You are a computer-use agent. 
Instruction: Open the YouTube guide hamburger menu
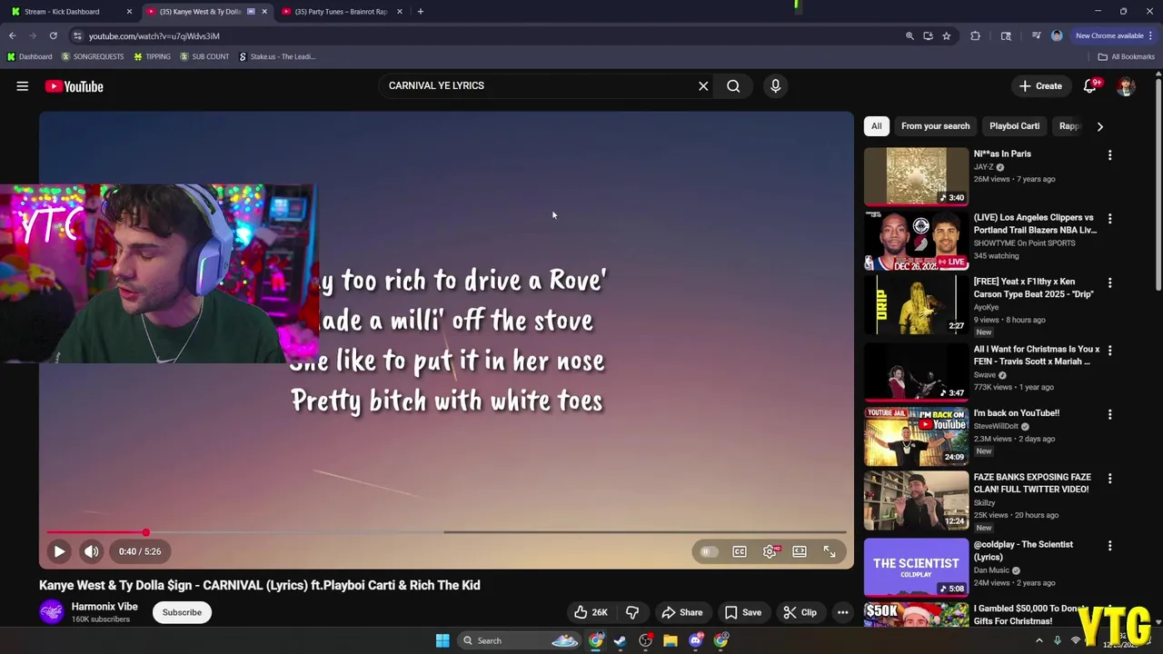[x=23, y=86]
